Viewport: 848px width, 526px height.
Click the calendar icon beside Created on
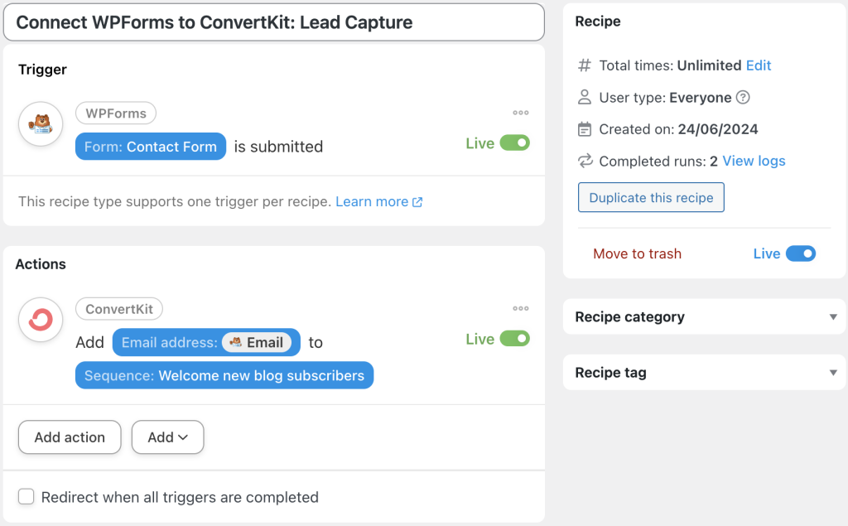(585, 129)
